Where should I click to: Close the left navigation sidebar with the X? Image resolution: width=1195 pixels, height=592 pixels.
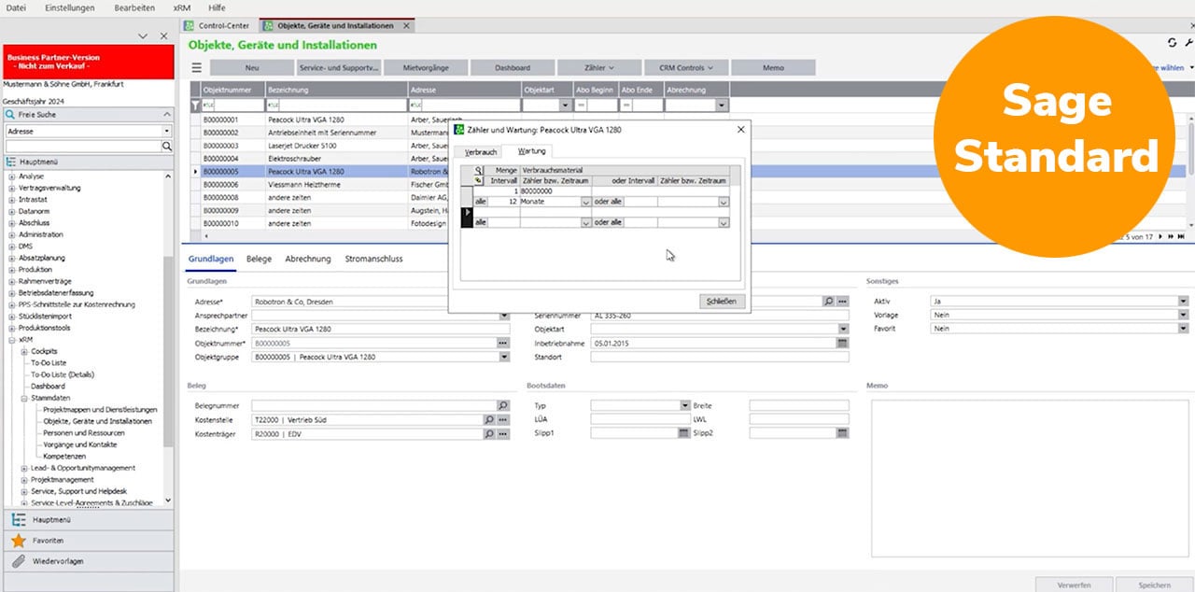pyautogui.click(x=163, y=35)
